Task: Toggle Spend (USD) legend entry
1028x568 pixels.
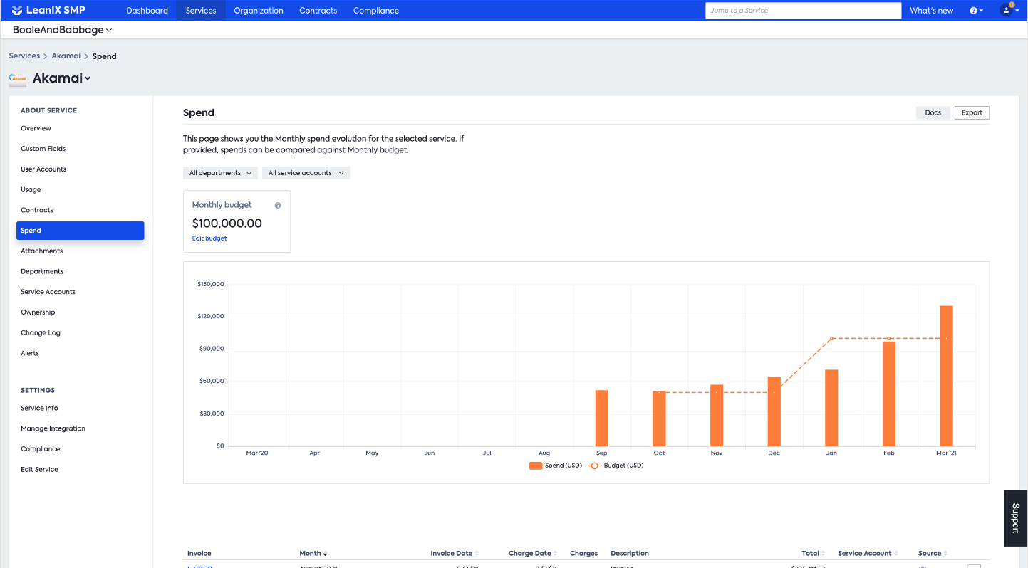Action: (556, 466)
